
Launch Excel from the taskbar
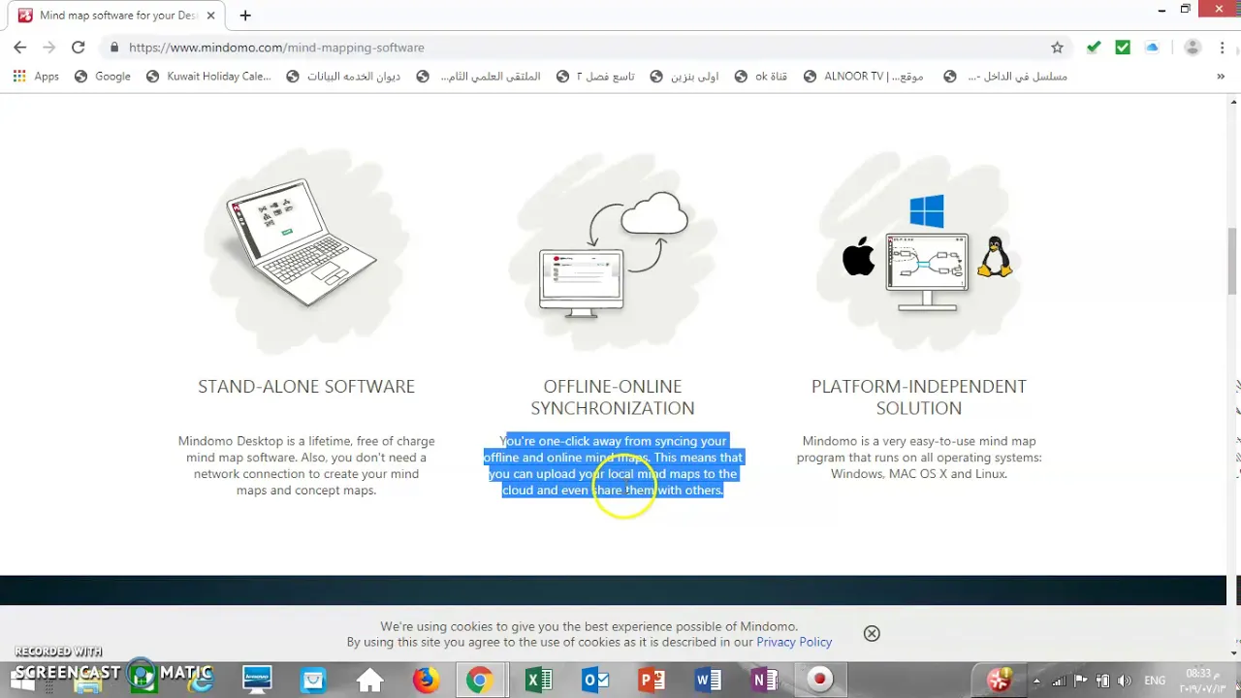coord(538,680)
